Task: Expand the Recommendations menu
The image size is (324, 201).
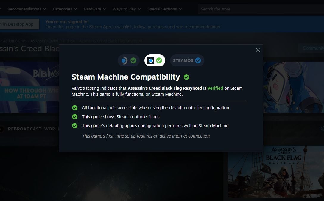Action: coord(27,9)
